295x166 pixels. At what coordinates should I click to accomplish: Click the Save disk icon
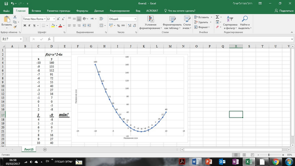(x=6, y=3)
